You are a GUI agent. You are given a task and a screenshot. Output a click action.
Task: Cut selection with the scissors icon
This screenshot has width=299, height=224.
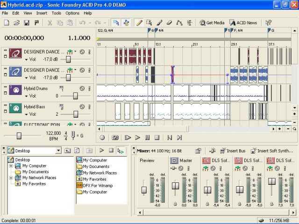[50, 23]
